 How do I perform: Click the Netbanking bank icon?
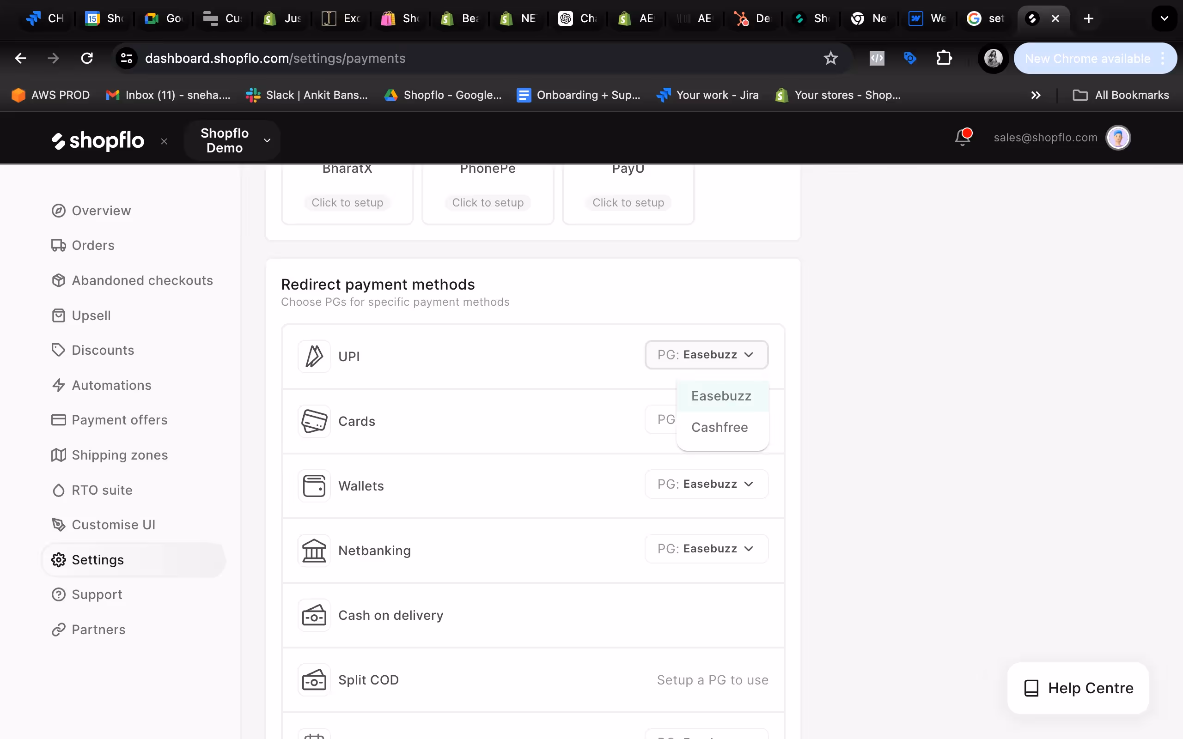tap(314, 551)
